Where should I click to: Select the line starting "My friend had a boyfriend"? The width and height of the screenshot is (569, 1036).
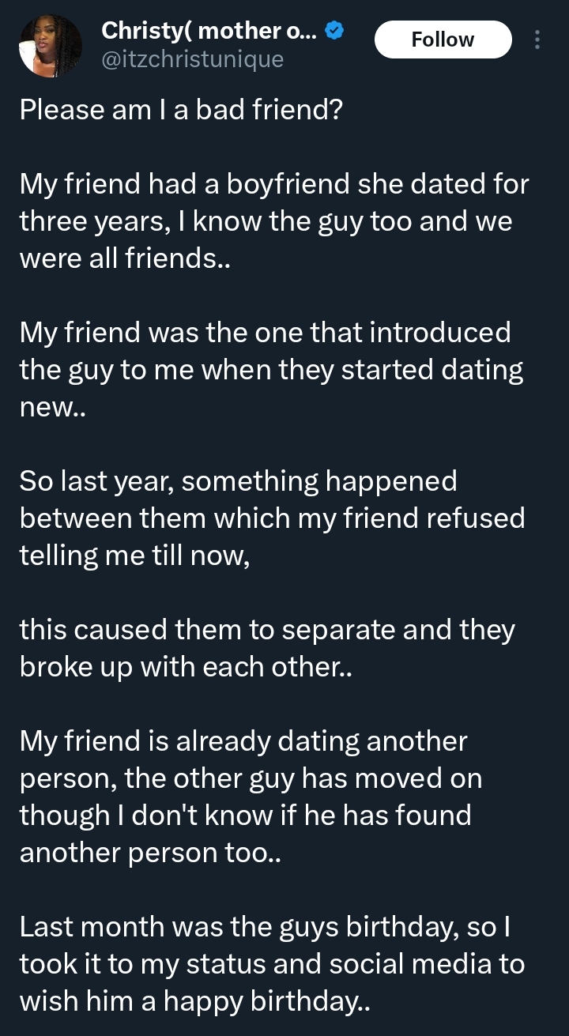pos(273,184)
